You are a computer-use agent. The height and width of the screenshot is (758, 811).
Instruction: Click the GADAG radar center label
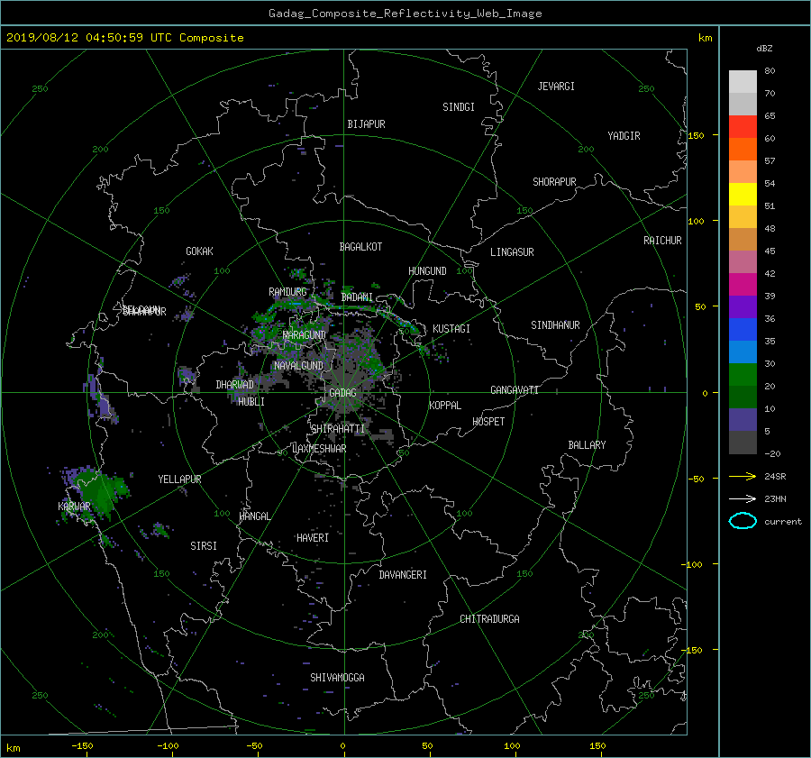[x=342, y=393]
